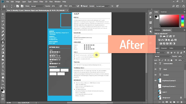
Task: Open the File menu
Action: pyautogui.click(x=8, y=2)
